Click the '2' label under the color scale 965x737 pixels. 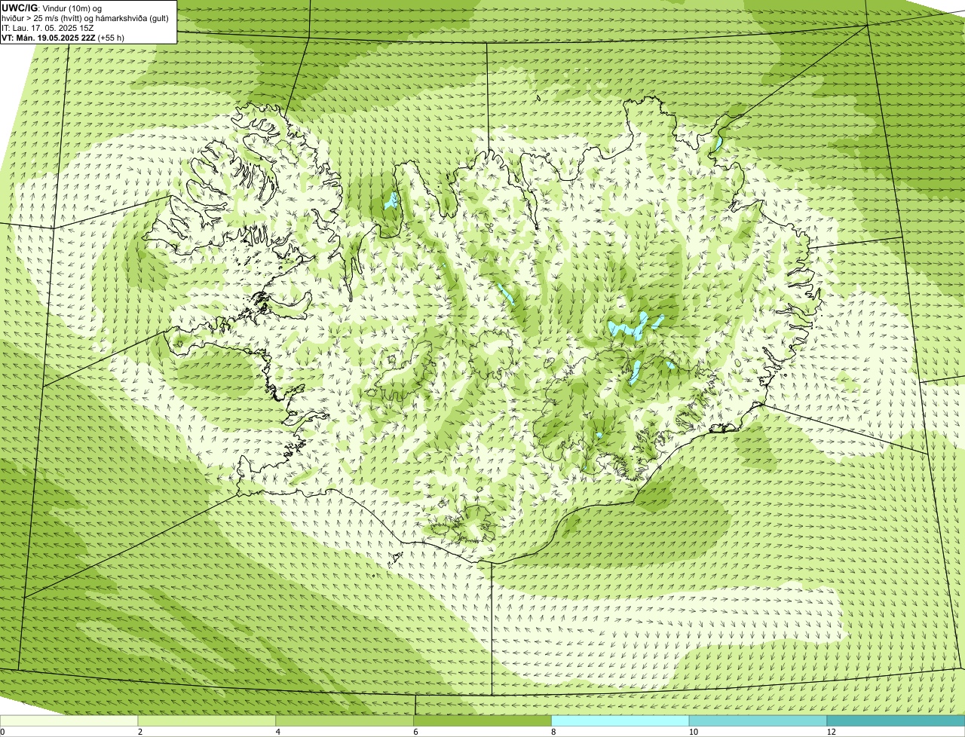pyautogui.click(x=139, y=732)
